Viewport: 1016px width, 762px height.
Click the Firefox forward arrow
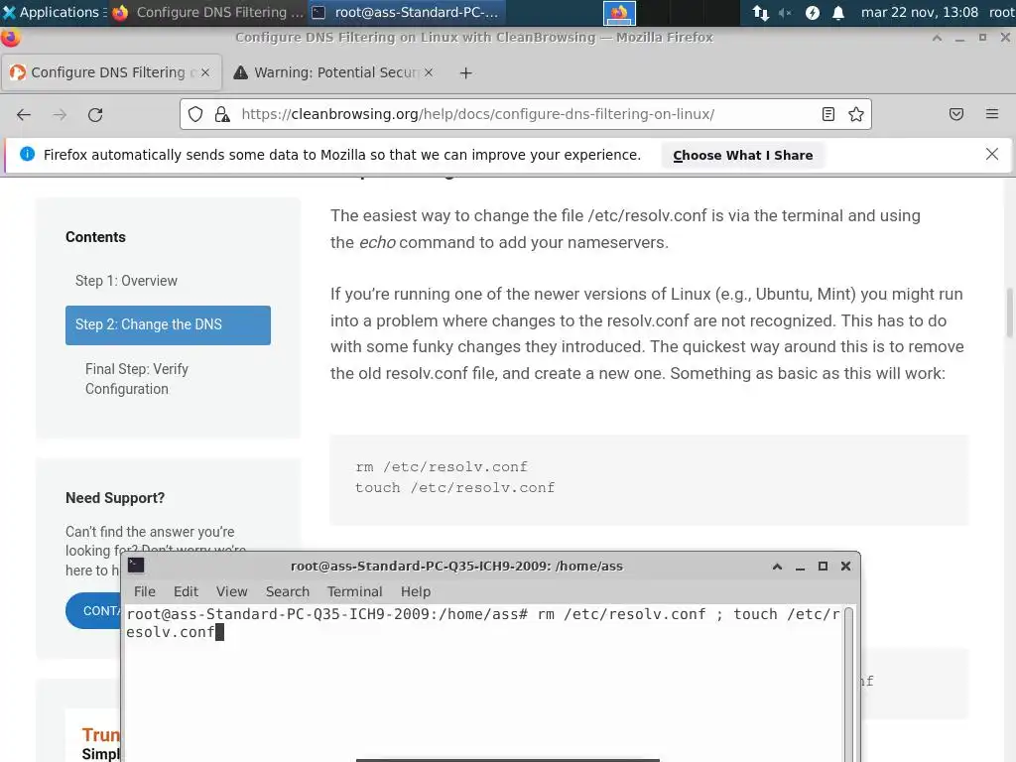point(60,115)
